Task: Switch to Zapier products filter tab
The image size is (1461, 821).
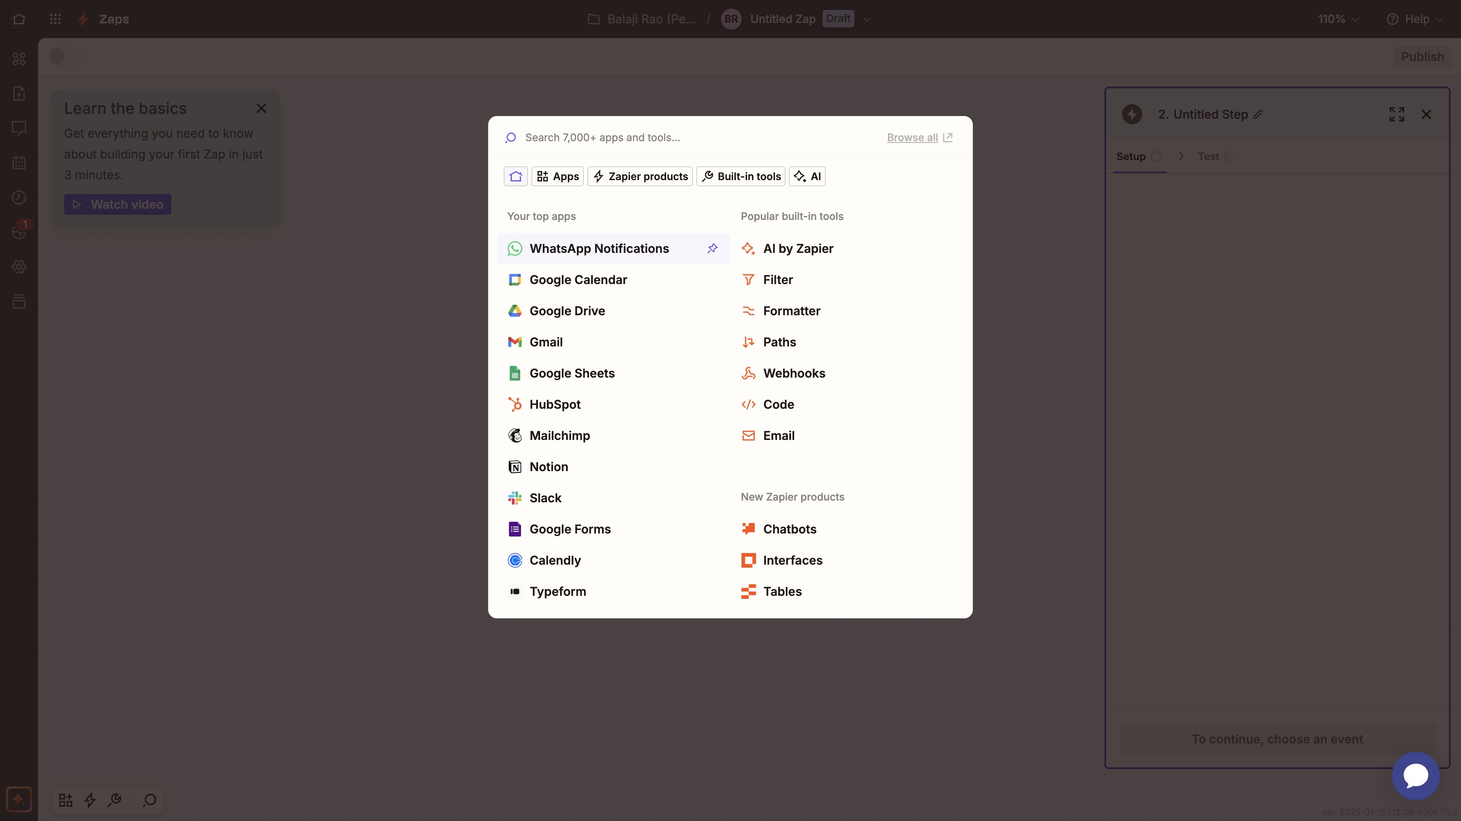Action: pyautogui.click(x=640, y=177)
